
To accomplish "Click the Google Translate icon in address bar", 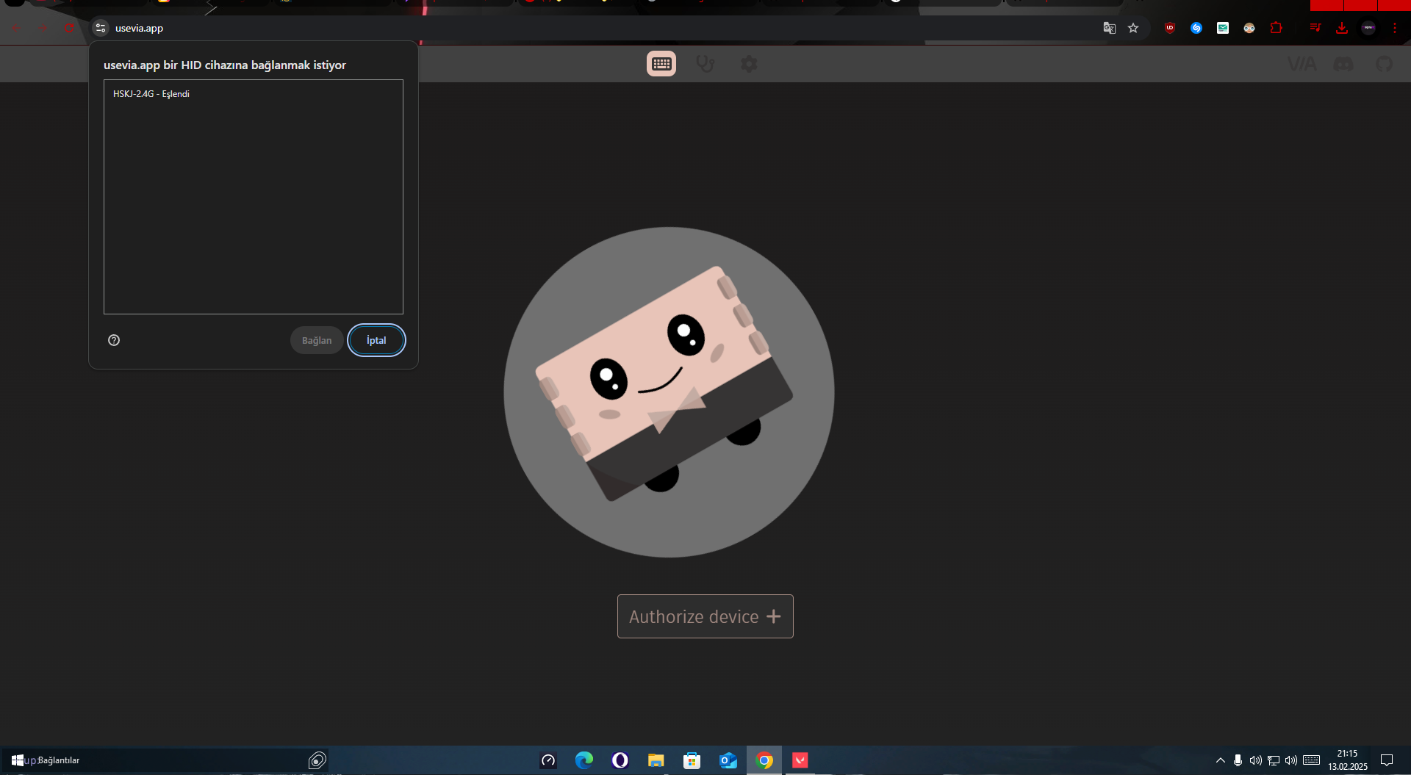I will click(1109, 28).
